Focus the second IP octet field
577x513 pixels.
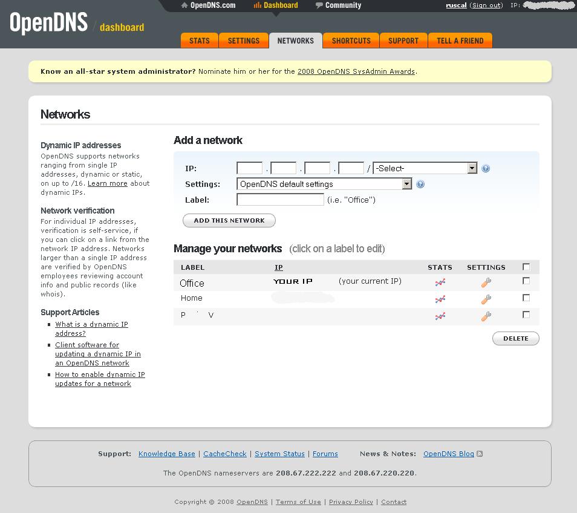tap(283, 168)
